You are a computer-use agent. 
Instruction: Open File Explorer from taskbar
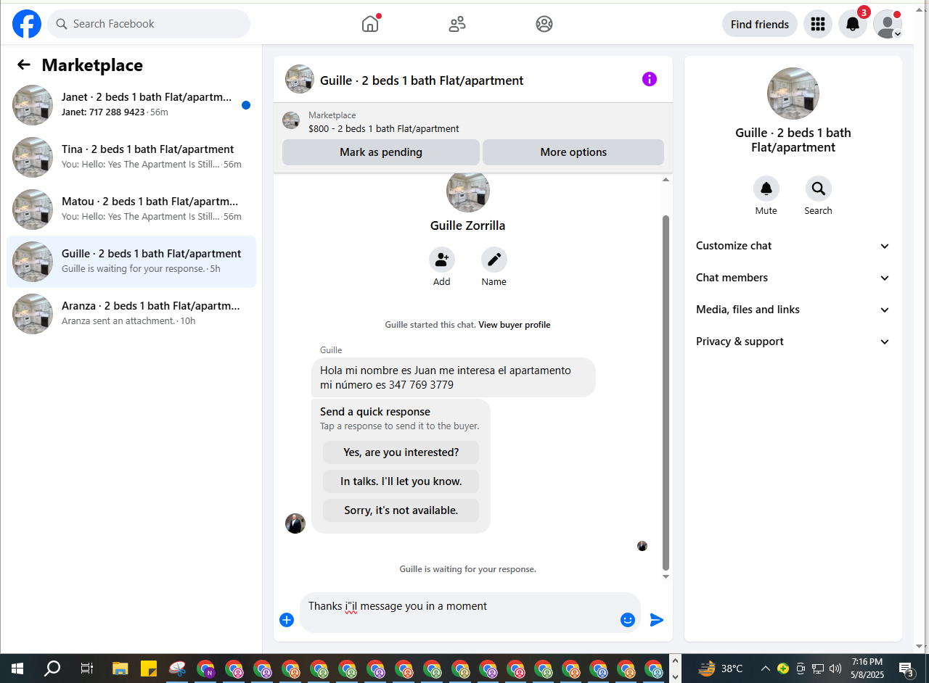pyautogui.click(x=120, y=668)
